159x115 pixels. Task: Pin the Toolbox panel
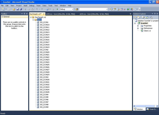coord(24,14)
